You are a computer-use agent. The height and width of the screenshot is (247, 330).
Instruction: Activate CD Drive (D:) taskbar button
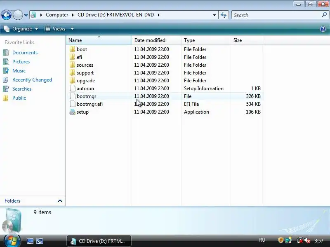click(99, 241)
